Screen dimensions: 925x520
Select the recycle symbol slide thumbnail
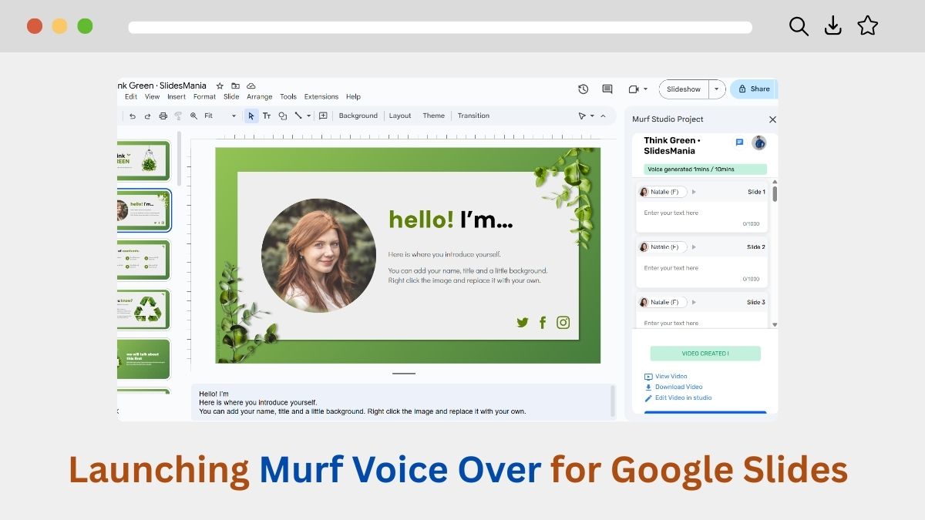(x=143, y=310)
